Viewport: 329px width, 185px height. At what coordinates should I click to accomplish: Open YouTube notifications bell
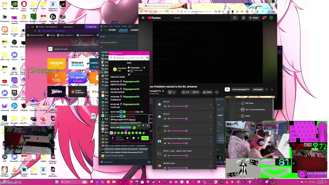264,18
